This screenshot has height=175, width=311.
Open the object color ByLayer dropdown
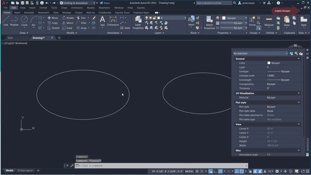tap(246, 18)
